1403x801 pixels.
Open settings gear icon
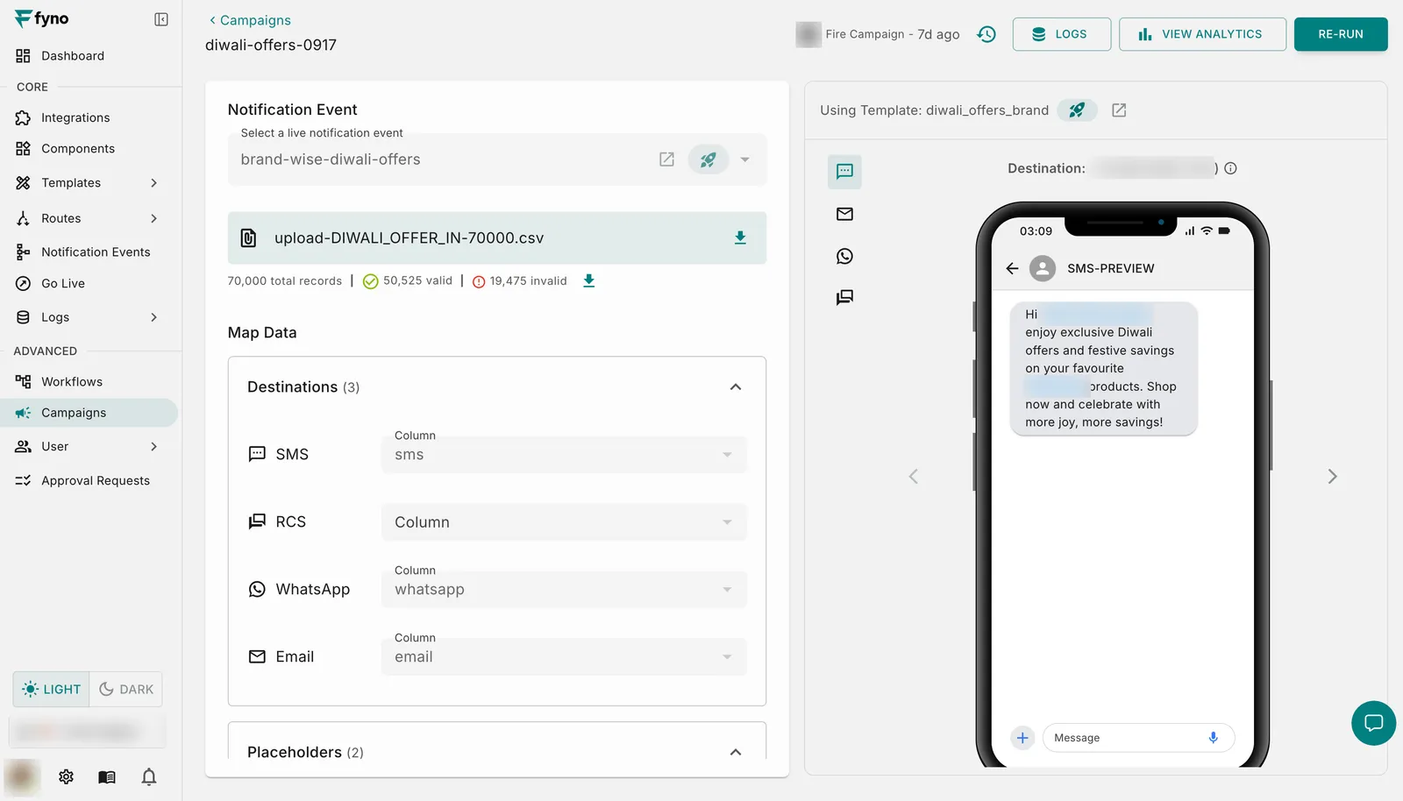[x=66, y=776]
